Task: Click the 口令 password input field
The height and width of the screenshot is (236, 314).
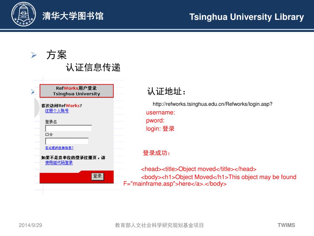Action: (x=67, y=141)
